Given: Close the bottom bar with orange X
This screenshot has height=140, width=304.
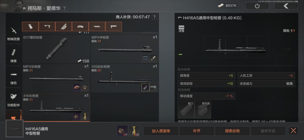Looking at the screenshot, I should click(x=293, y=130).
